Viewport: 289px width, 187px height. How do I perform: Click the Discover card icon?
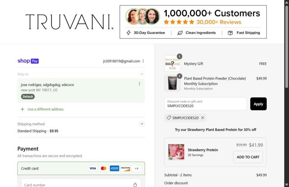tap(125, 168)
